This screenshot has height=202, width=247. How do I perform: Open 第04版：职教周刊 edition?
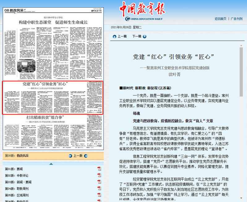16,188
